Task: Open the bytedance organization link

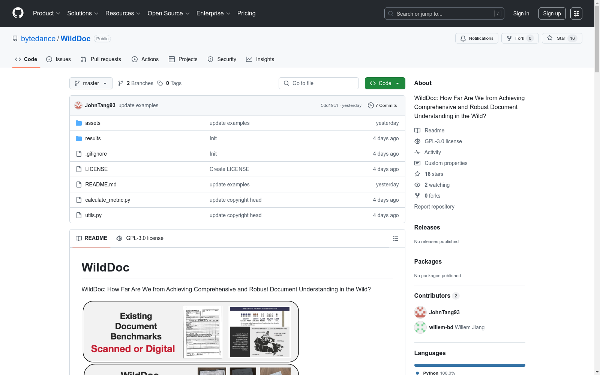Action: 38,39
